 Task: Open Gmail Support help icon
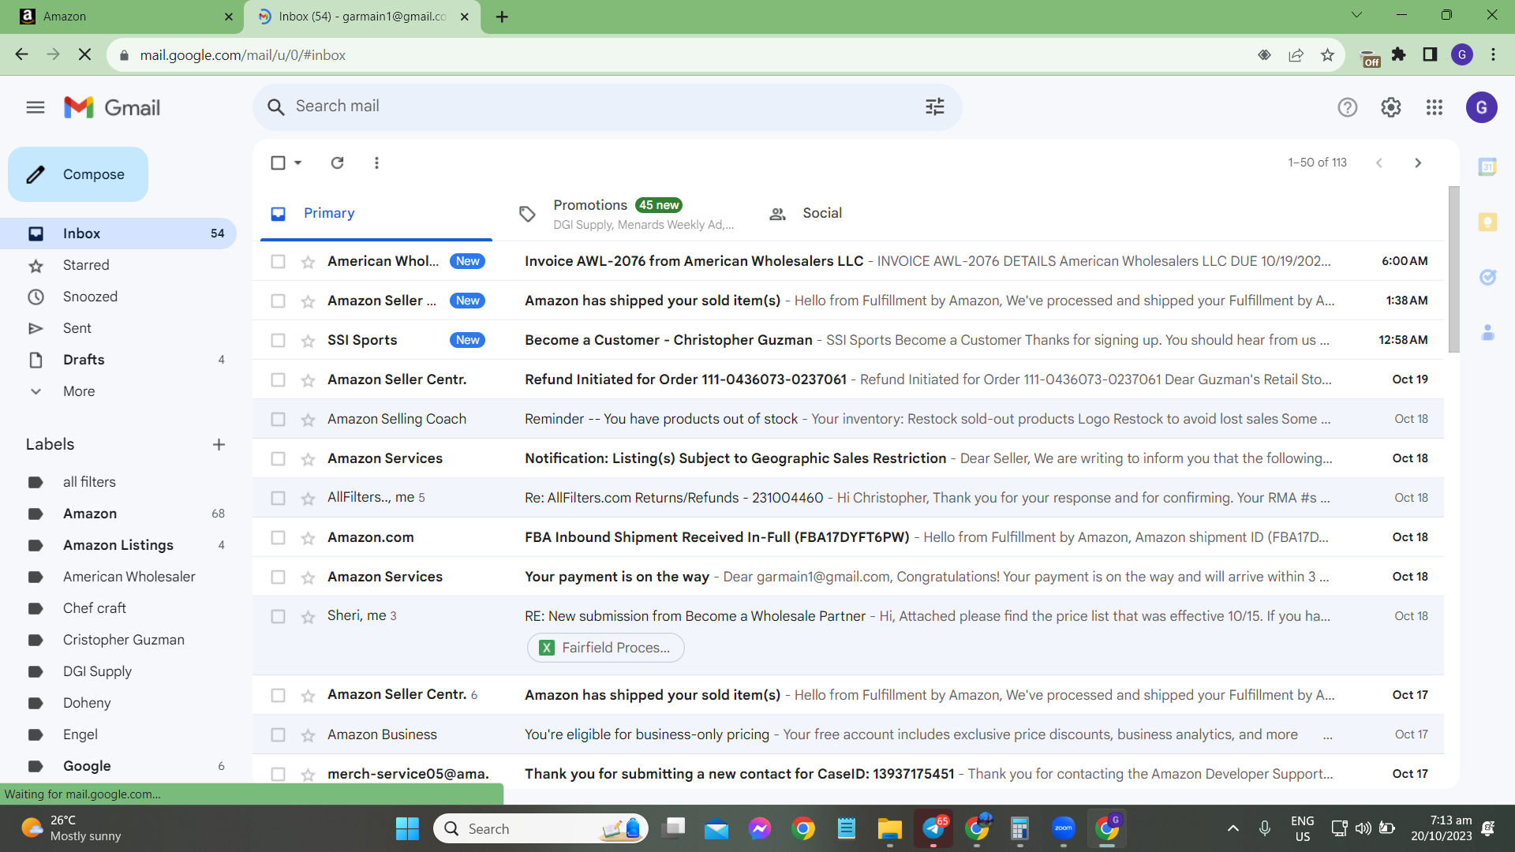1348,107
